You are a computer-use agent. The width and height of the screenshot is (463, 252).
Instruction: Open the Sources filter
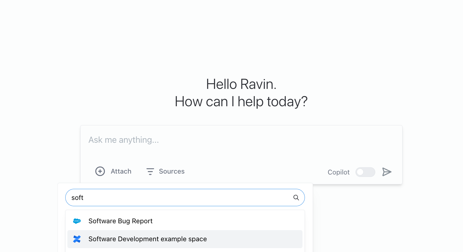click(x=172, y=171)
